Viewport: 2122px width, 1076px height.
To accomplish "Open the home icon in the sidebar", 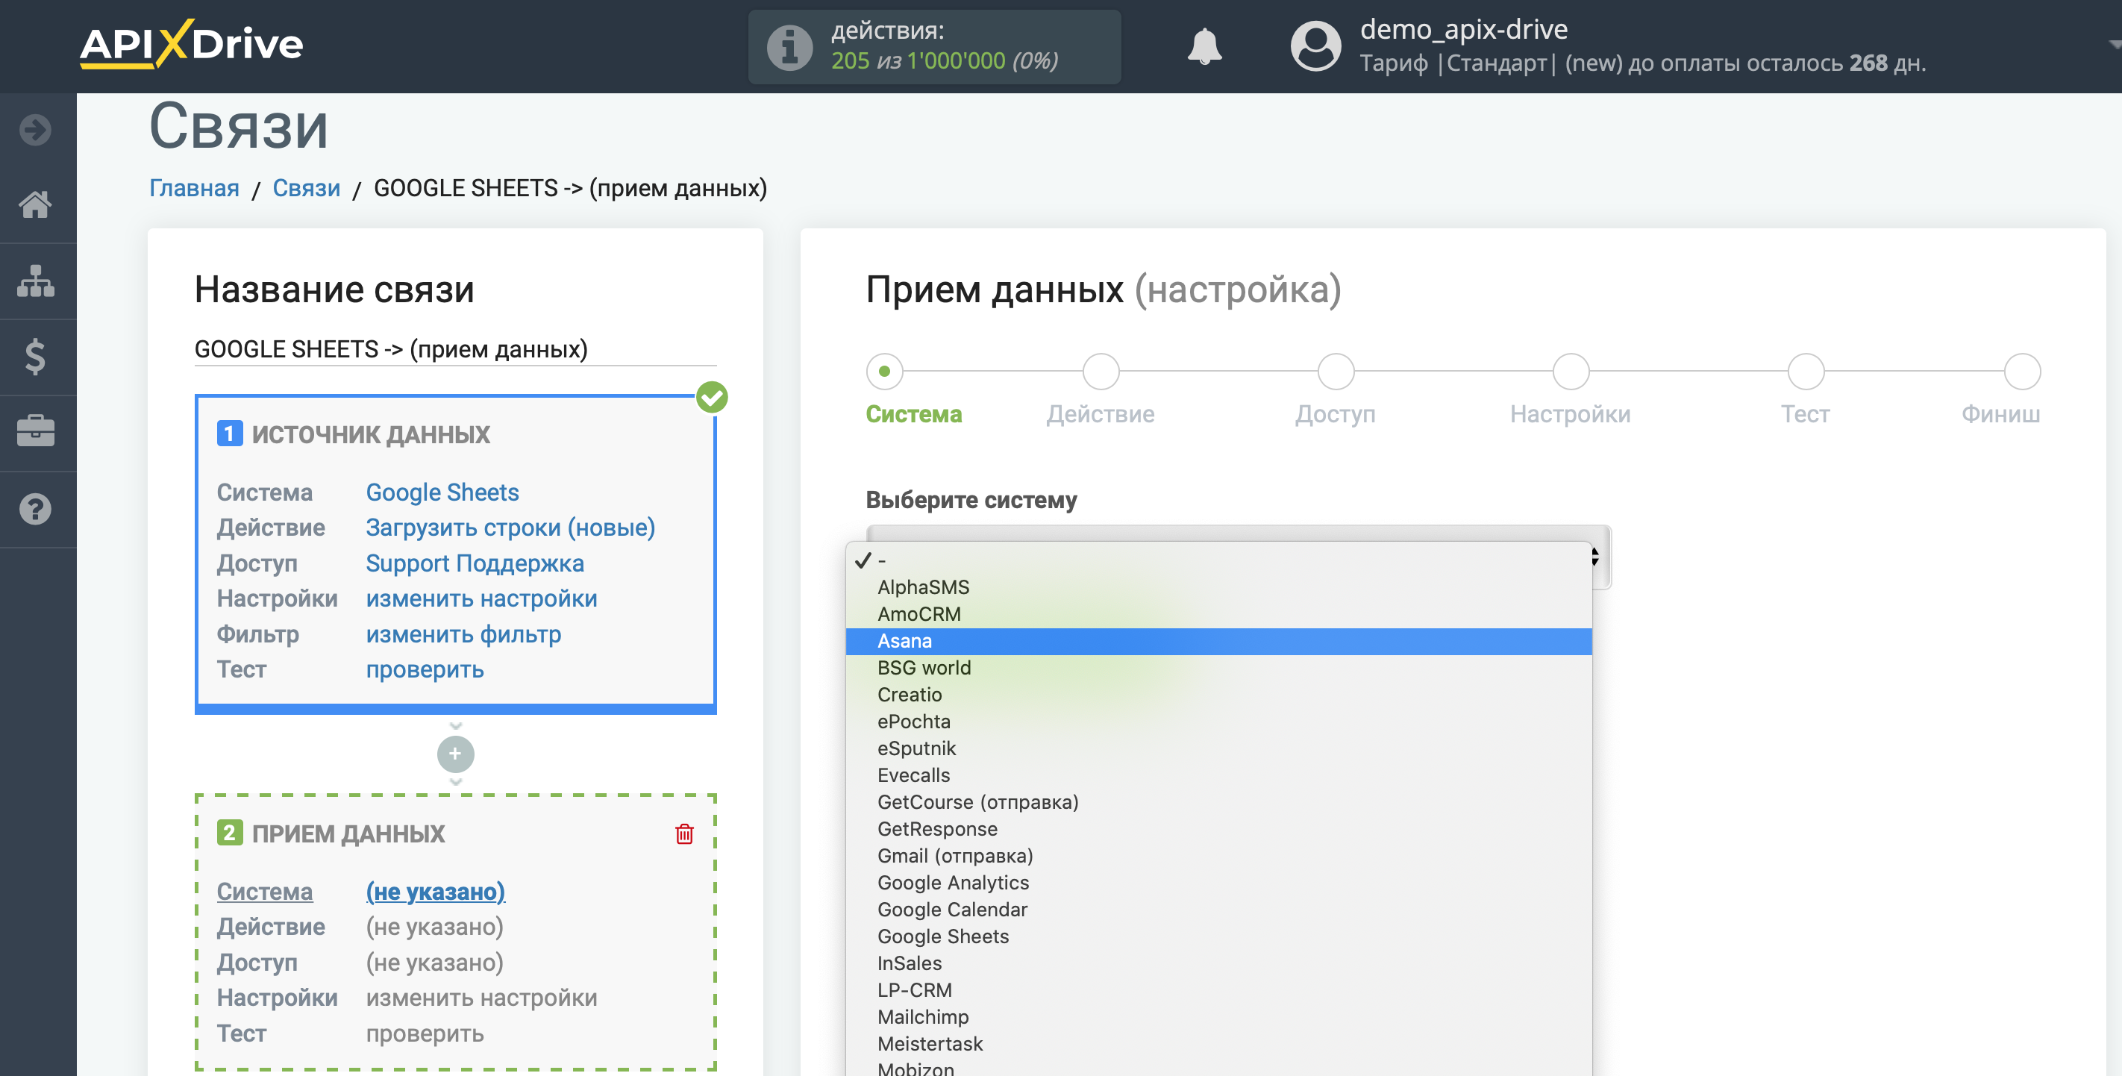I will point(35,204).
